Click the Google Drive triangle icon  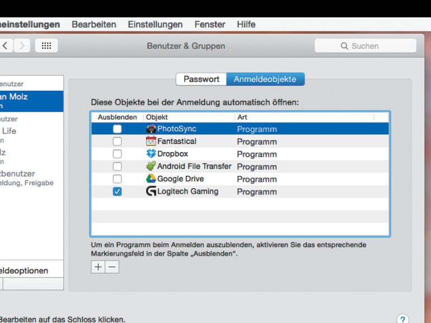point(151,179)
